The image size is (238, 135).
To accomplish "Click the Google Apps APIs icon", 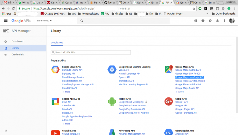I will 55,102.
